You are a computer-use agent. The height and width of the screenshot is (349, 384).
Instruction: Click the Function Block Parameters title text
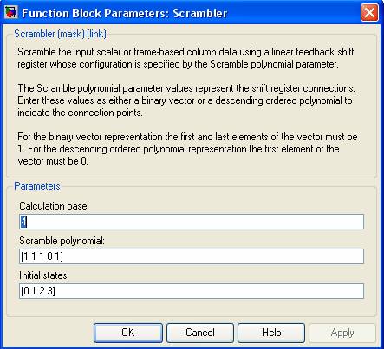[125, 13]
